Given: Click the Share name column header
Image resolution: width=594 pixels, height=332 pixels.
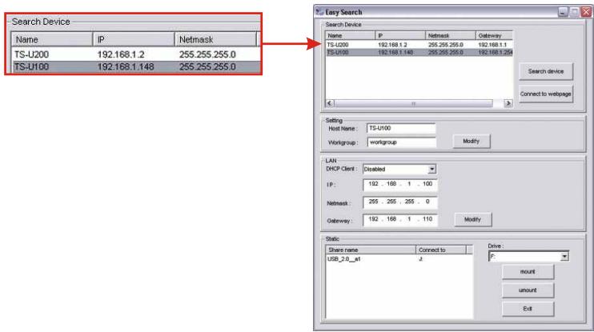Looking at the screenshot, I should tap(371, 250).
